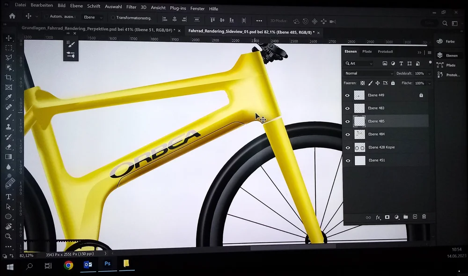Hide layer Ebene 483 via eye icon

pyautogui.click(x=347, y=108)
